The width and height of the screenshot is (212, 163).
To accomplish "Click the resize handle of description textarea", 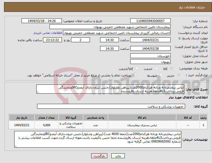I will 38,92.
